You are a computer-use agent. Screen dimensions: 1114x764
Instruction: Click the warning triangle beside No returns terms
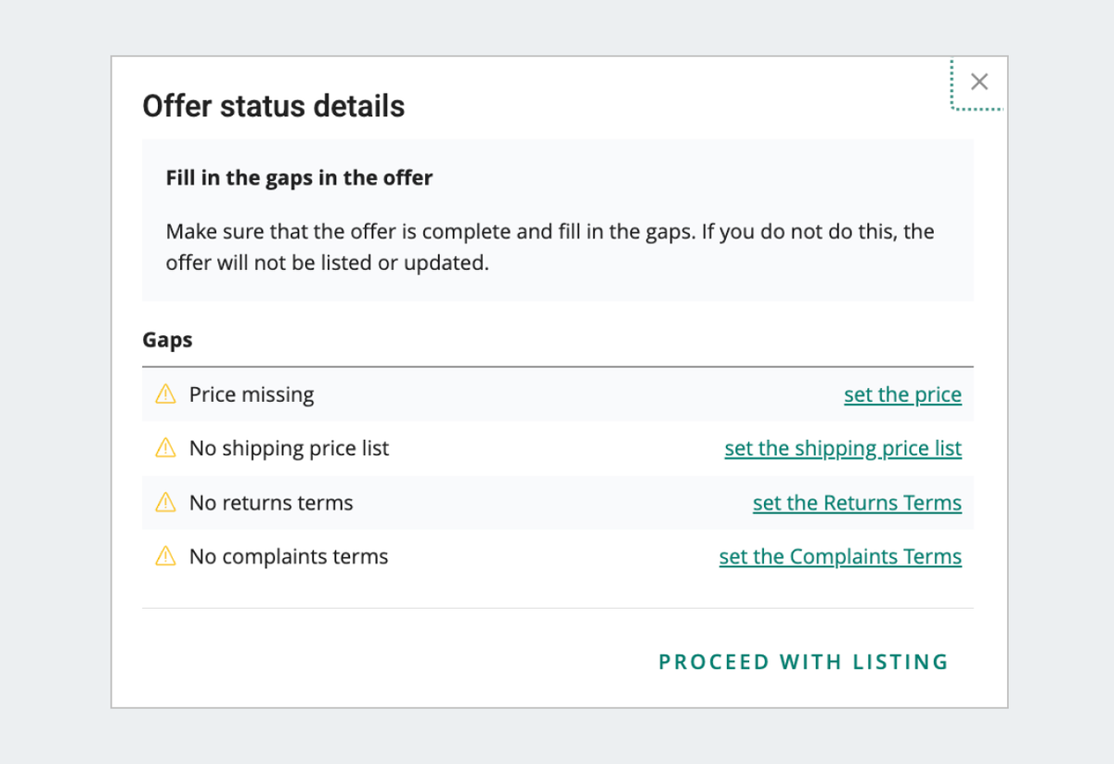165,503
